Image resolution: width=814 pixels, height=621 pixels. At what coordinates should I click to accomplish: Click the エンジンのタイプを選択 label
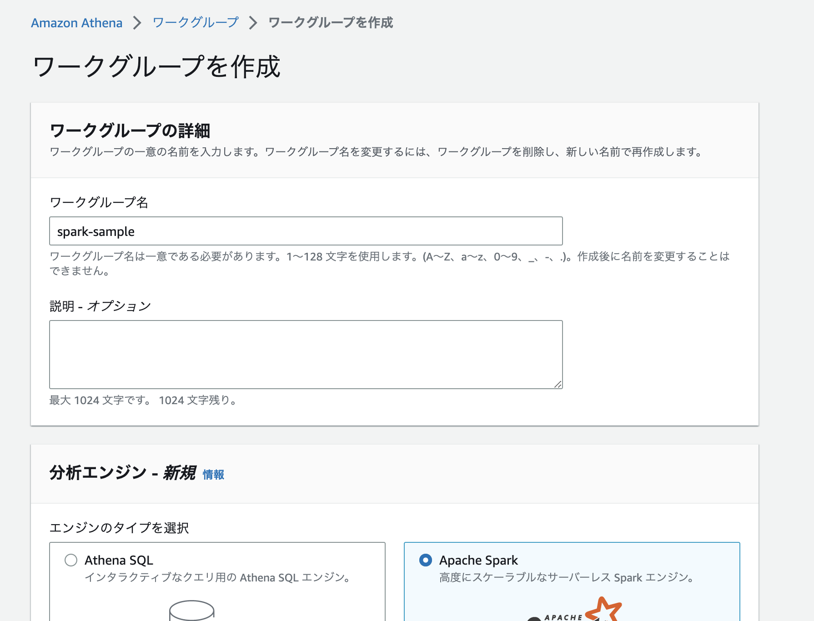pos(120,528)
